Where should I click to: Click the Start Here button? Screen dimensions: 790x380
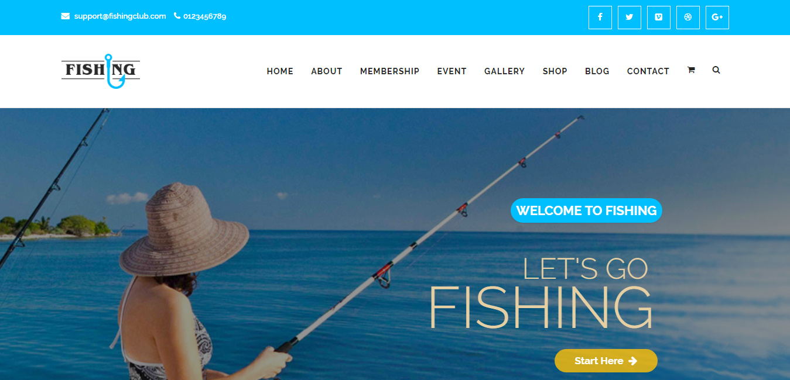606,361
